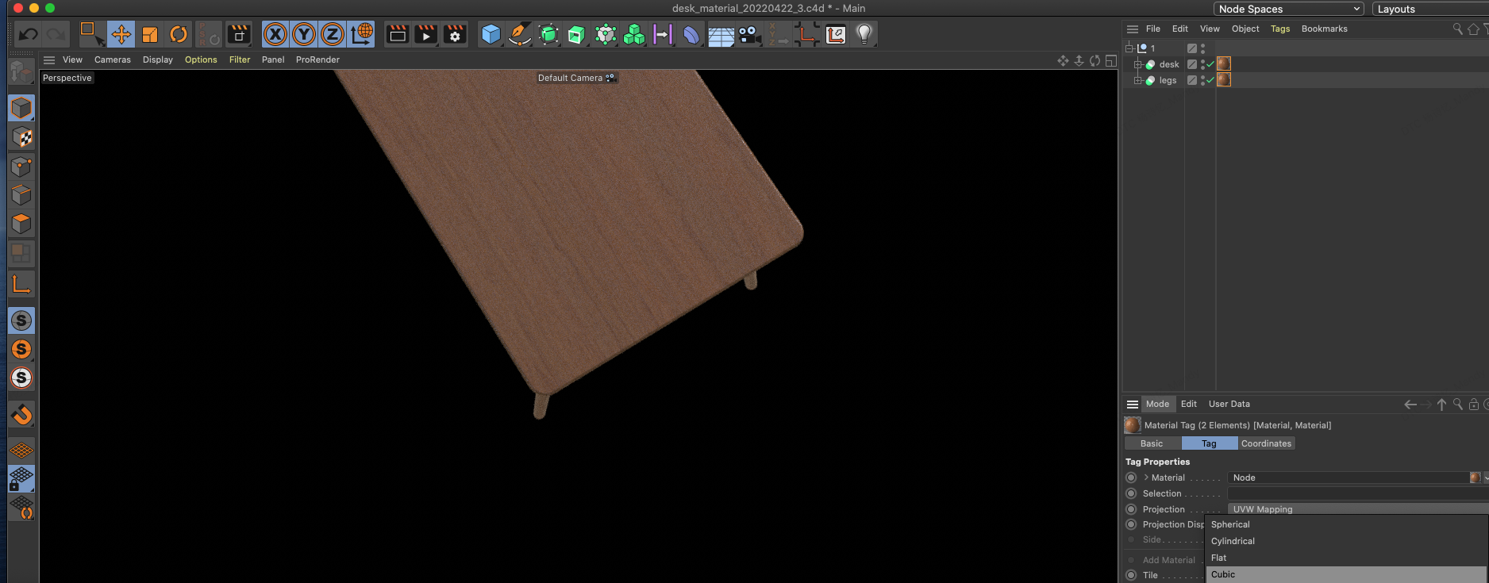1489x583 pixels.
Task: Expand the desk object in tree
Action: click(1137, 64)
